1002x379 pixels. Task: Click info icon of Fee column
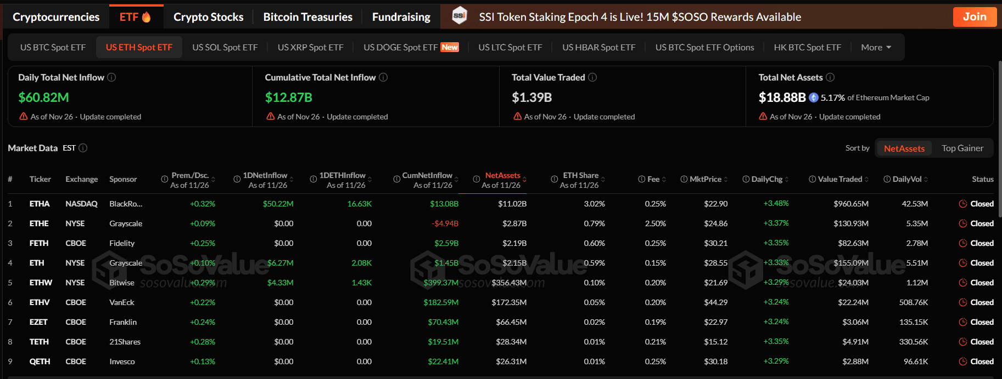point(642,179)
